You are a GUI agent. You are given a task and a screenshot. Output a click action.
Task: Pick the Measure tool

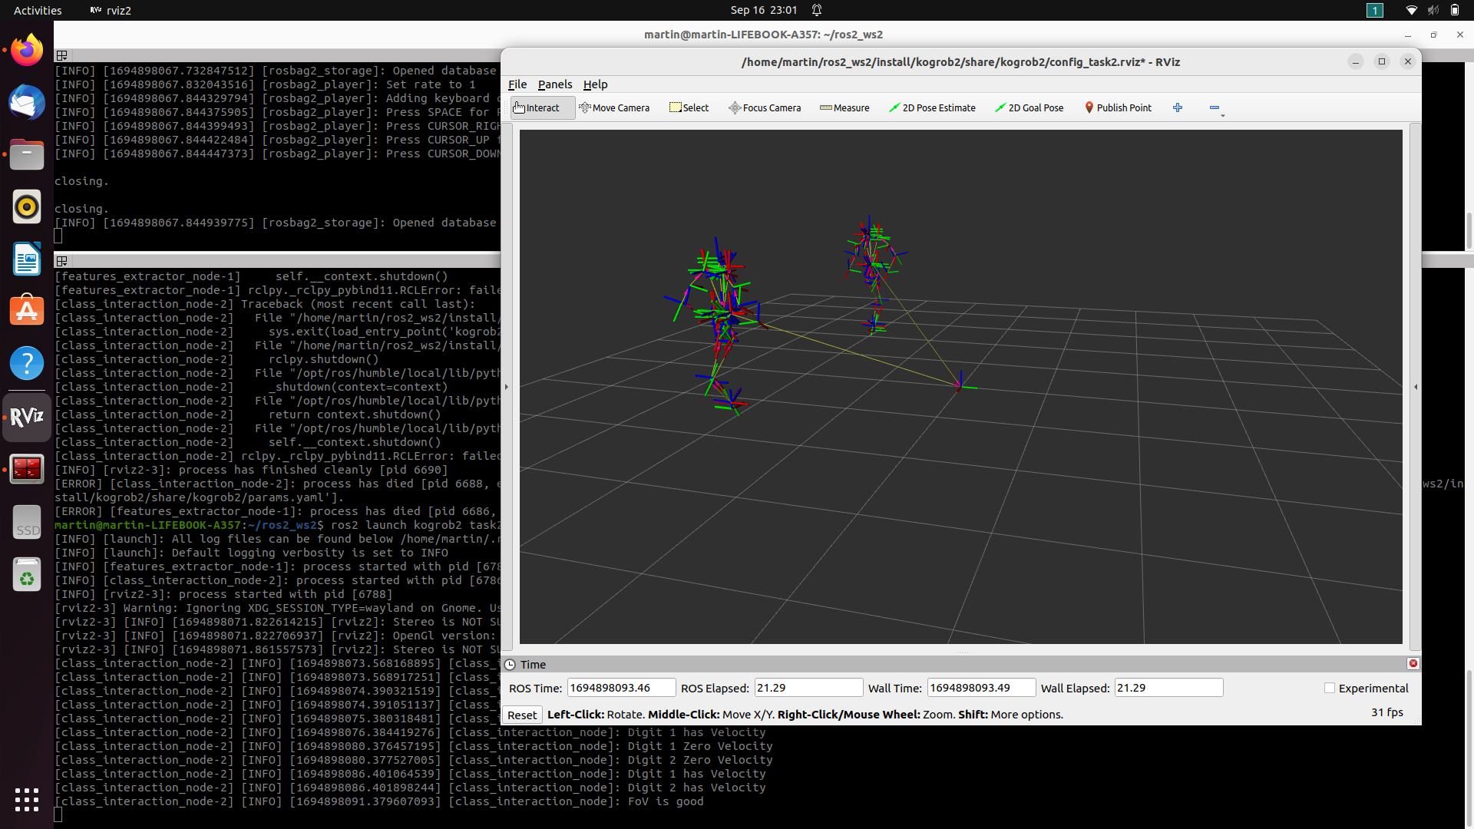click(x=844, y=108)
